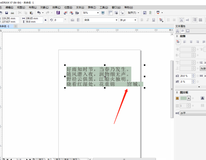
Task: Open the Welcome screen icon
Action: [x=145, y=13]
